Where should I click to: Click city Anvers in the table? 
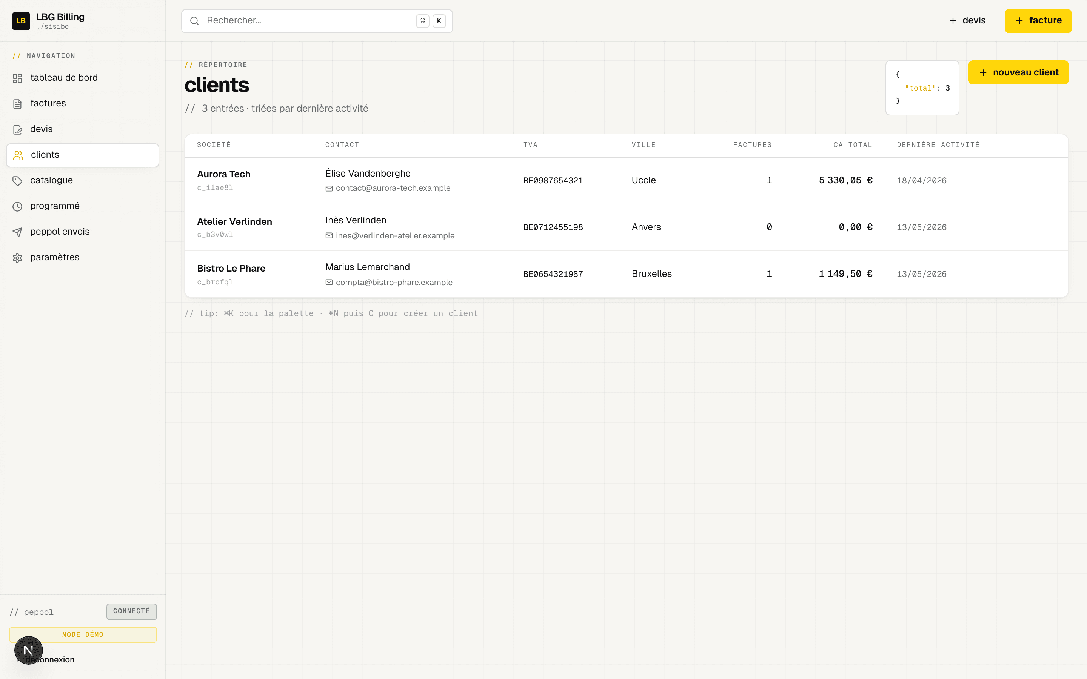click(x=646, y=227)
